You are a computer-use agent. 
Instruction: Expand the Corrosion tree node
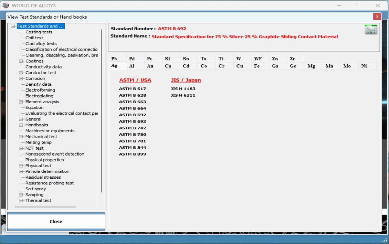(x=21, y=78)
